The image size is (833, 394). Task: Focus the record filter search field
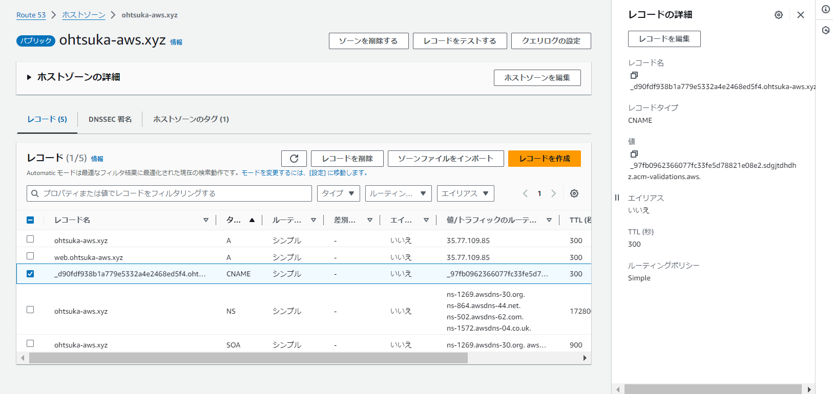click(169, 193)
